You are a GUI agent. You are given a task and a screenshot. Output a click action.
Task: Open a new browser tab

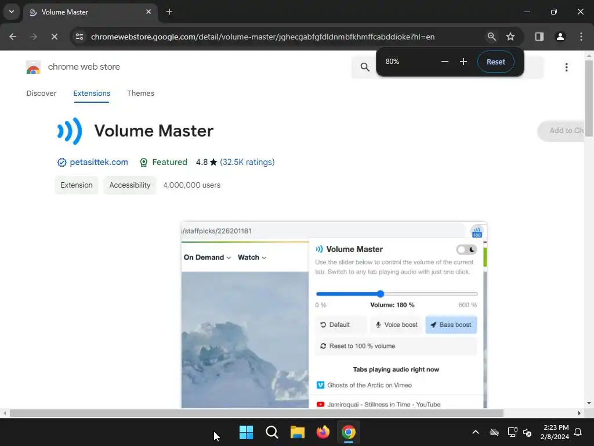pos(169,12)
